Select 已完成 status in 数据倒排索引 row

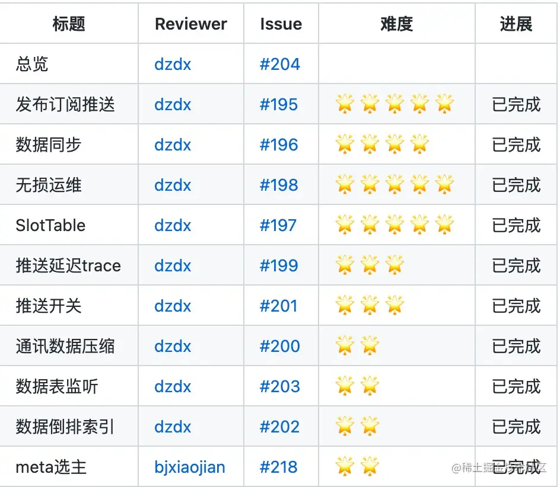pos(516,427)
